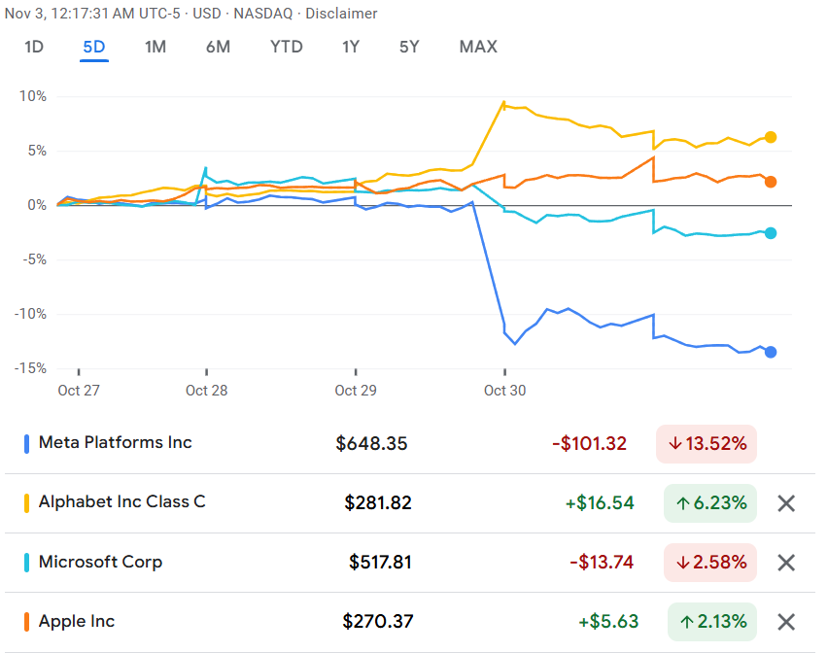
Task: Open Alphabet Inc Class C stock
Action: 121,502
